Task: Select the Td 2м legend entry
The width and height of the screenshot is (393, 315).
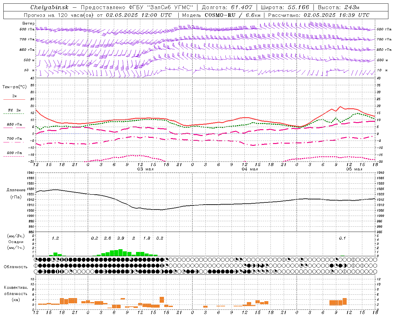Action: click(14, 110)
